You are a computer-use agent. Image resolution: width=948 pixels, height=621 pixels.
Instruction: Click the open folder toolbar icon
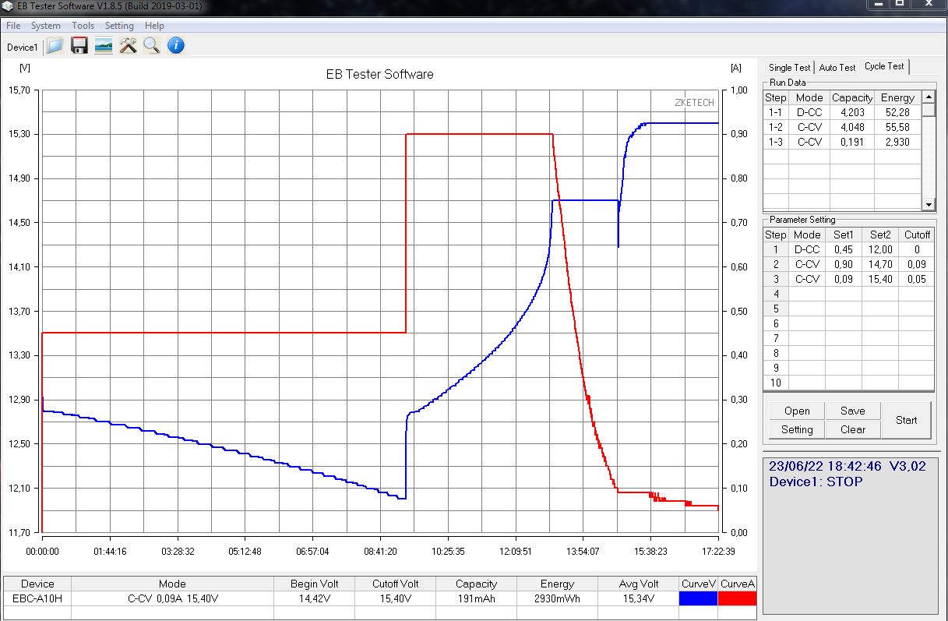pos(55,46)
